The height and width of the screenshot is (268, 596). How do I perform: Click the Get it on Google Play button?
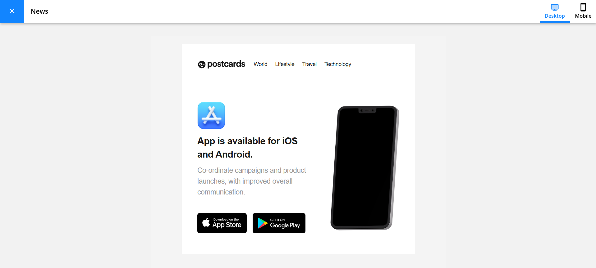coord(279,223)
